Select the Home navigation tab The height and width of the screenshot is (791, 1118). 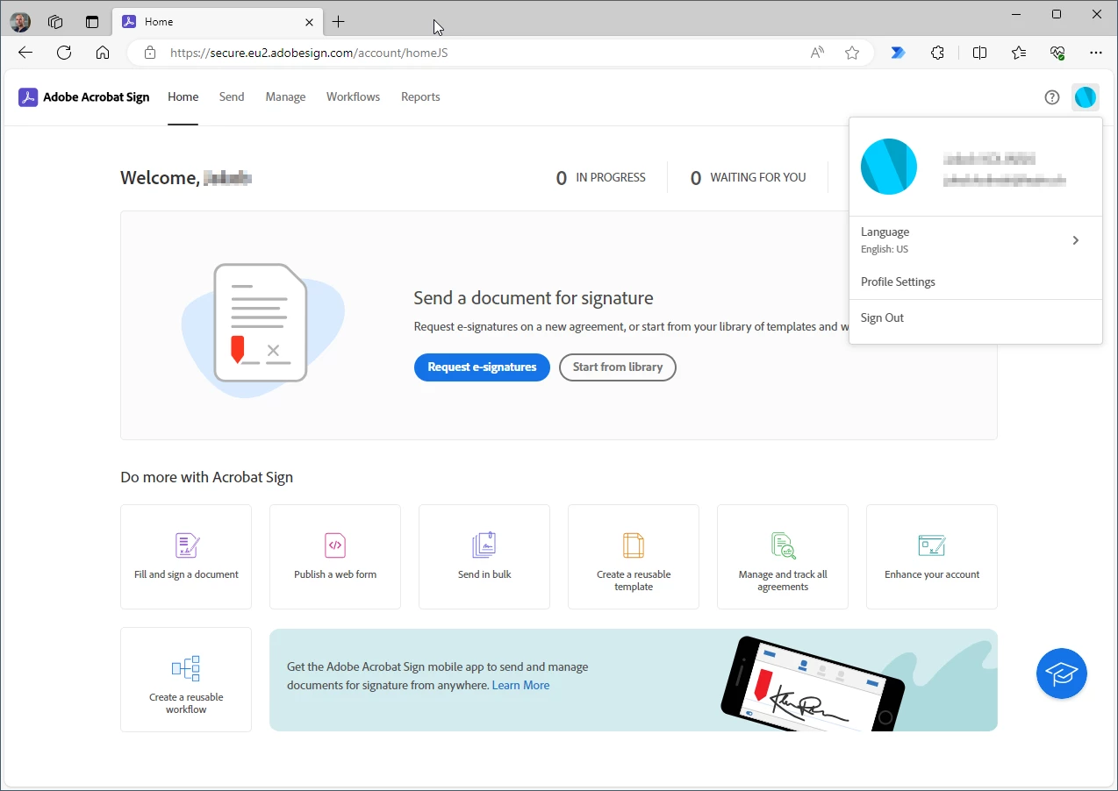click(183, 97)
